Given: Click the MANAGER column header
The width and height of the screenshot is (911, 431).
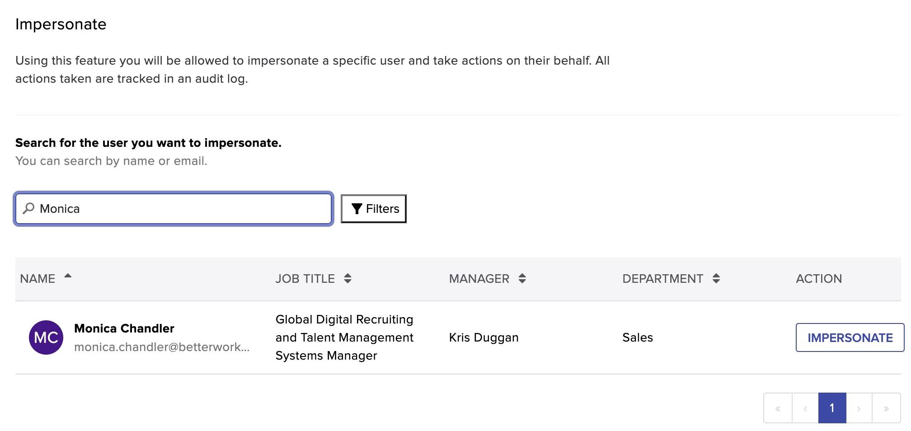Looking at the screenshot, I should click(479, 279).
